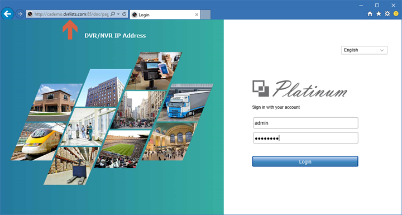Screen dimensions: 402x215
Task: Click the white truck photo tile
Action: (x=185, y=103)
